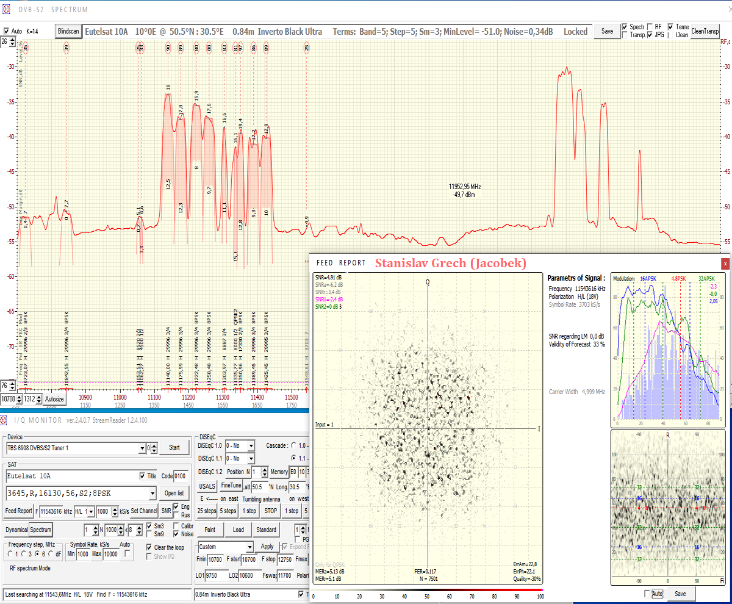Expand the transponder list dropdown 3645,R,16130
This screenshot has width=732, height=604.
coord(152,493)
